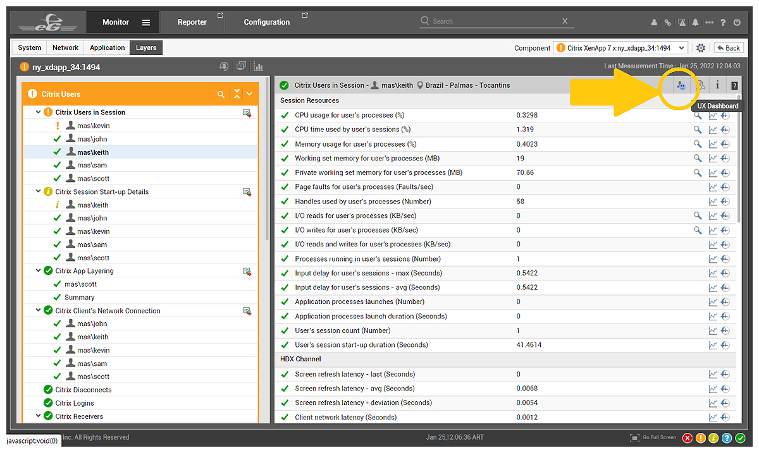Collapse Citrix Users in Session tree node

tap(39, 112)
